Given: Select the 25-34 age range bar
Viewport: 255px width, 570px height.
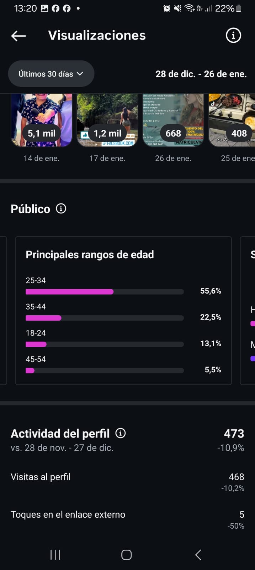Looking at the screenshot, I should click(105, 292).
